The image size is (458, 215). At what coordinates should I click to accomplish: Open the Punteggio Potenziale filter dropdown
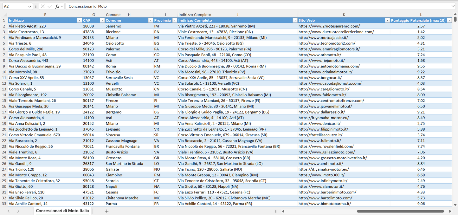click(x=449, y=20)
